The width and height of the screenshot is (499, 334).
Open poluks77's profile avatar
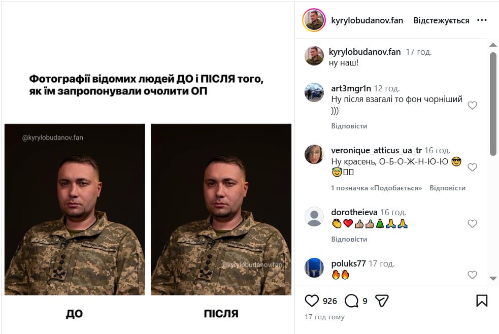(314, 268)
